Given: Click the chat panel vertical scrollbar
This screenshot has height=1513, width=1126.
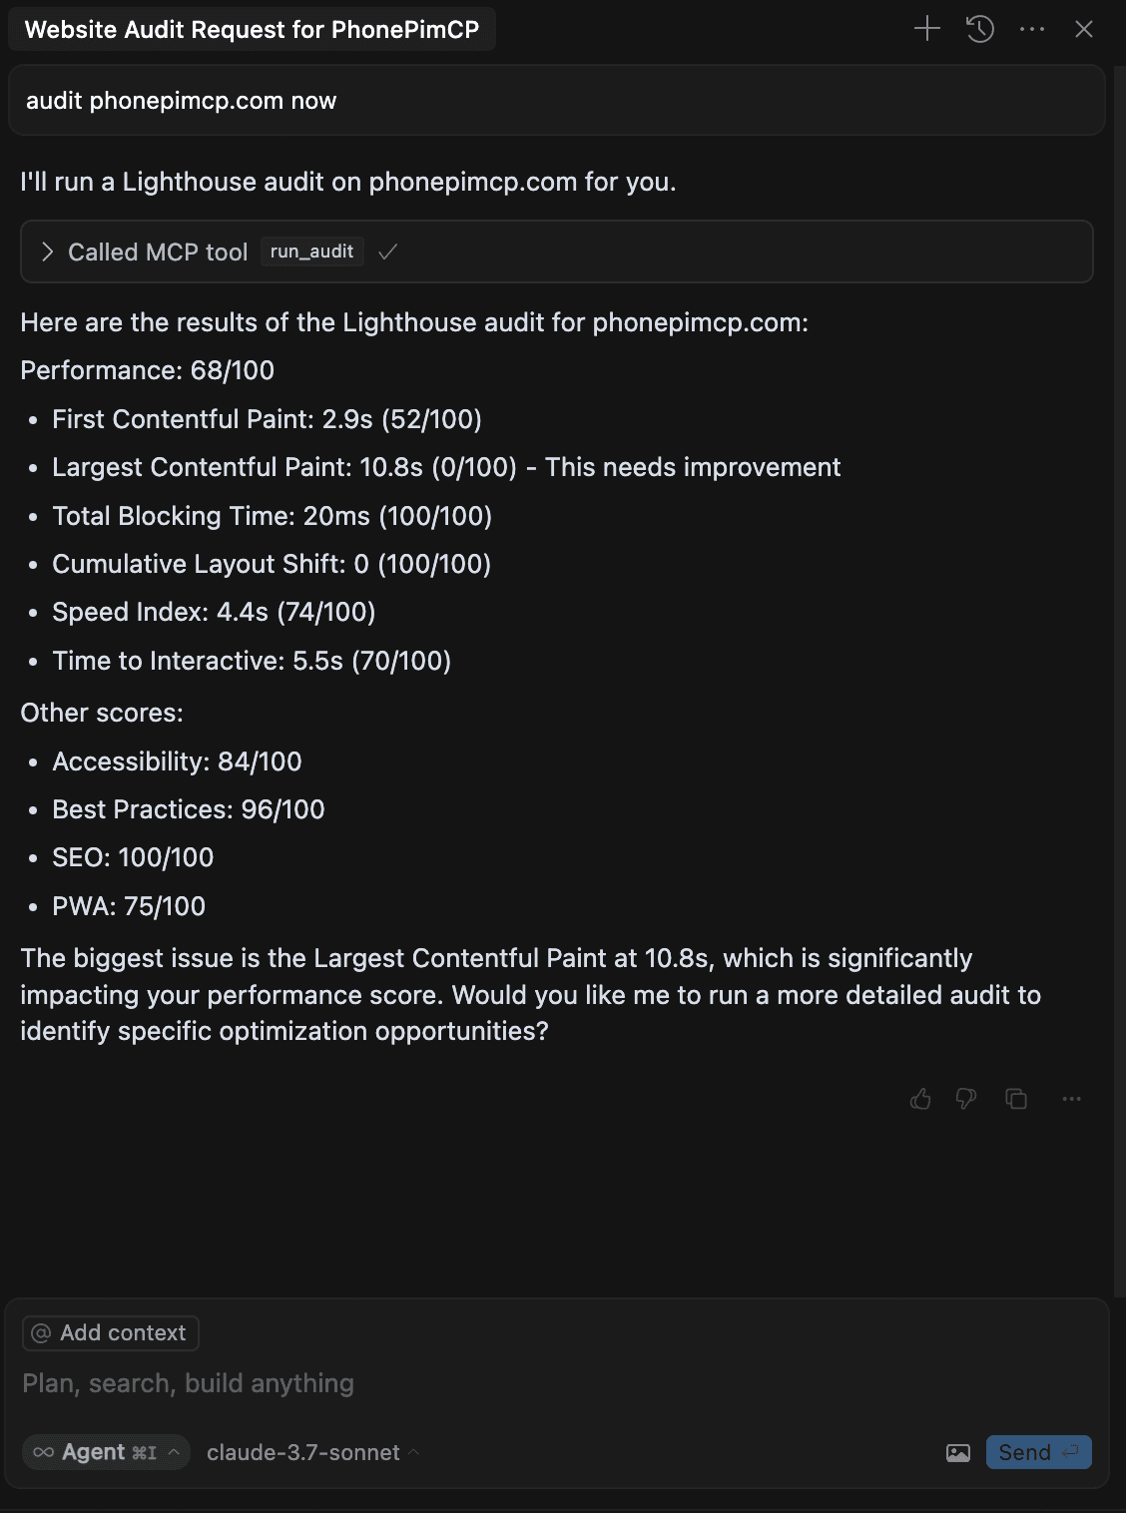Looking at the screenshot, I should coord(1119,679).
